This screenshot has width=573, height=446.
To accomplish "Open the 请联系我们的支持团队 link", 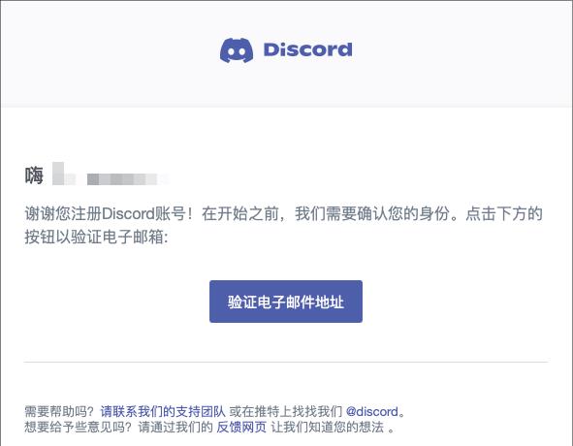I will [x=163, y=412].
